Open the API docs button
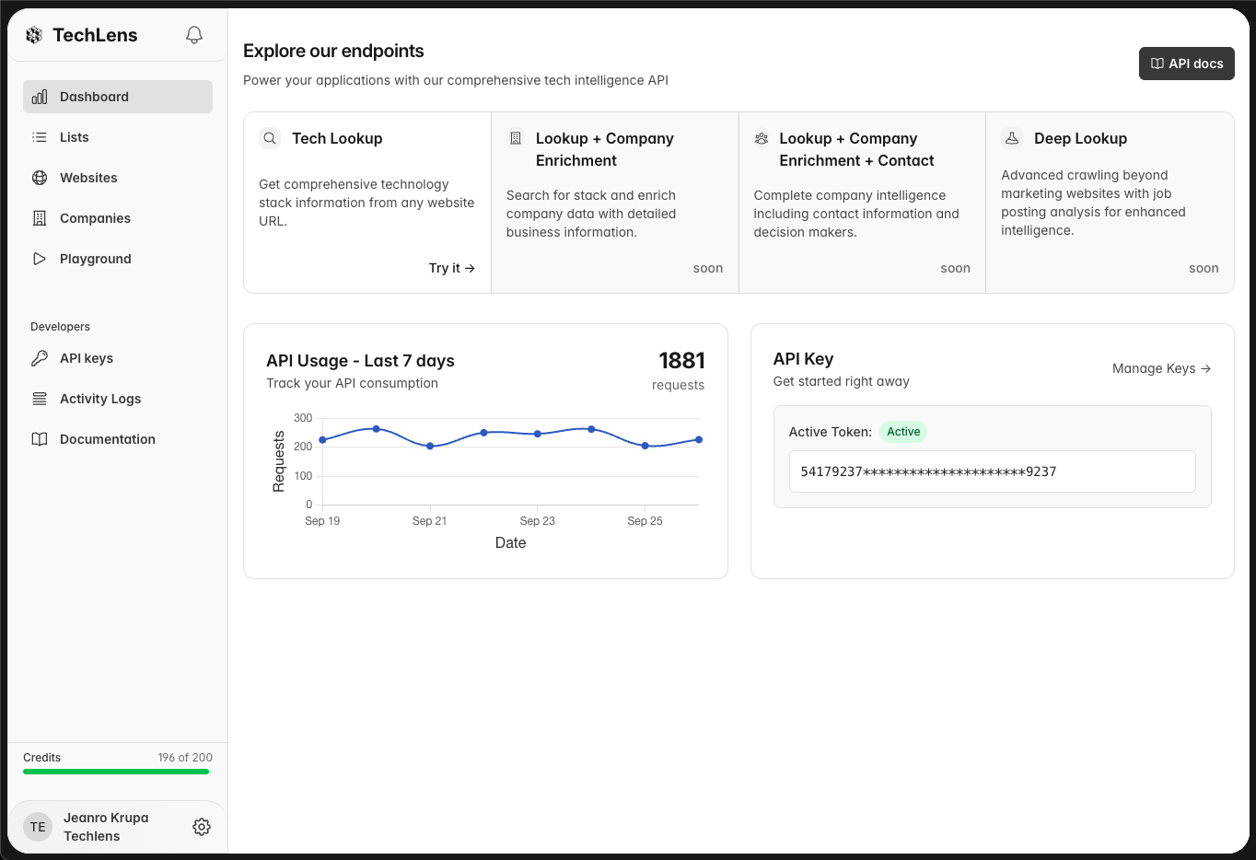The width and height of the screenshot is (1256, 860). point(1186,64)
